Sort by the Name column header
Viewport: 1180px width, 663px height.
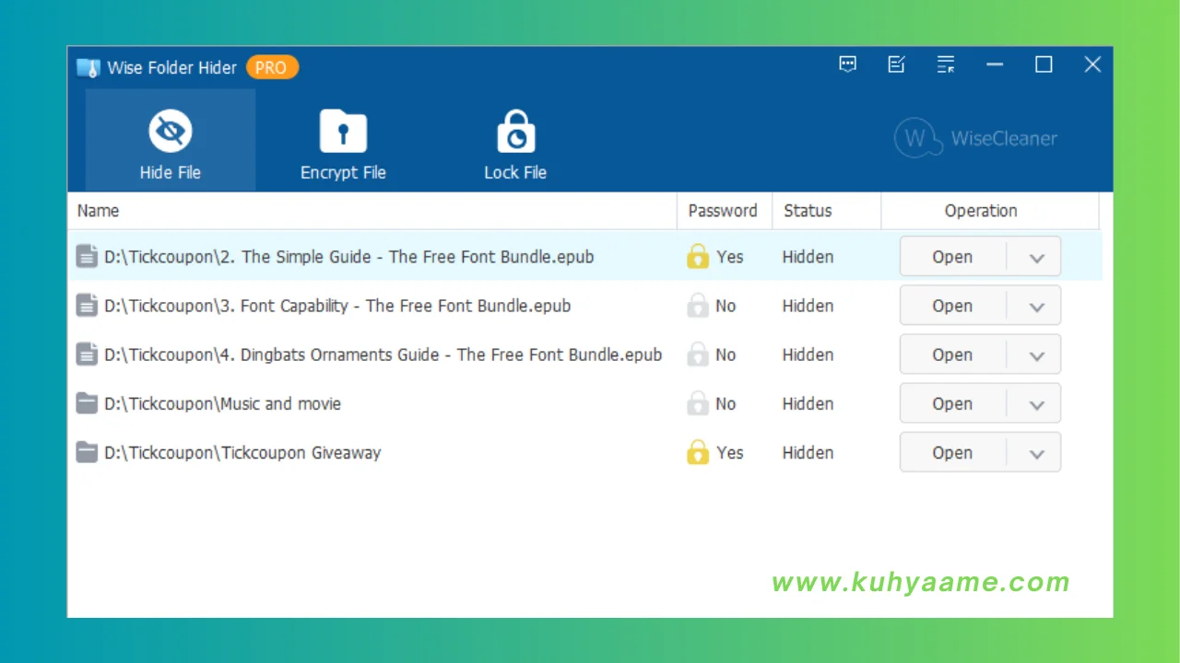click(x=372, y=211)
